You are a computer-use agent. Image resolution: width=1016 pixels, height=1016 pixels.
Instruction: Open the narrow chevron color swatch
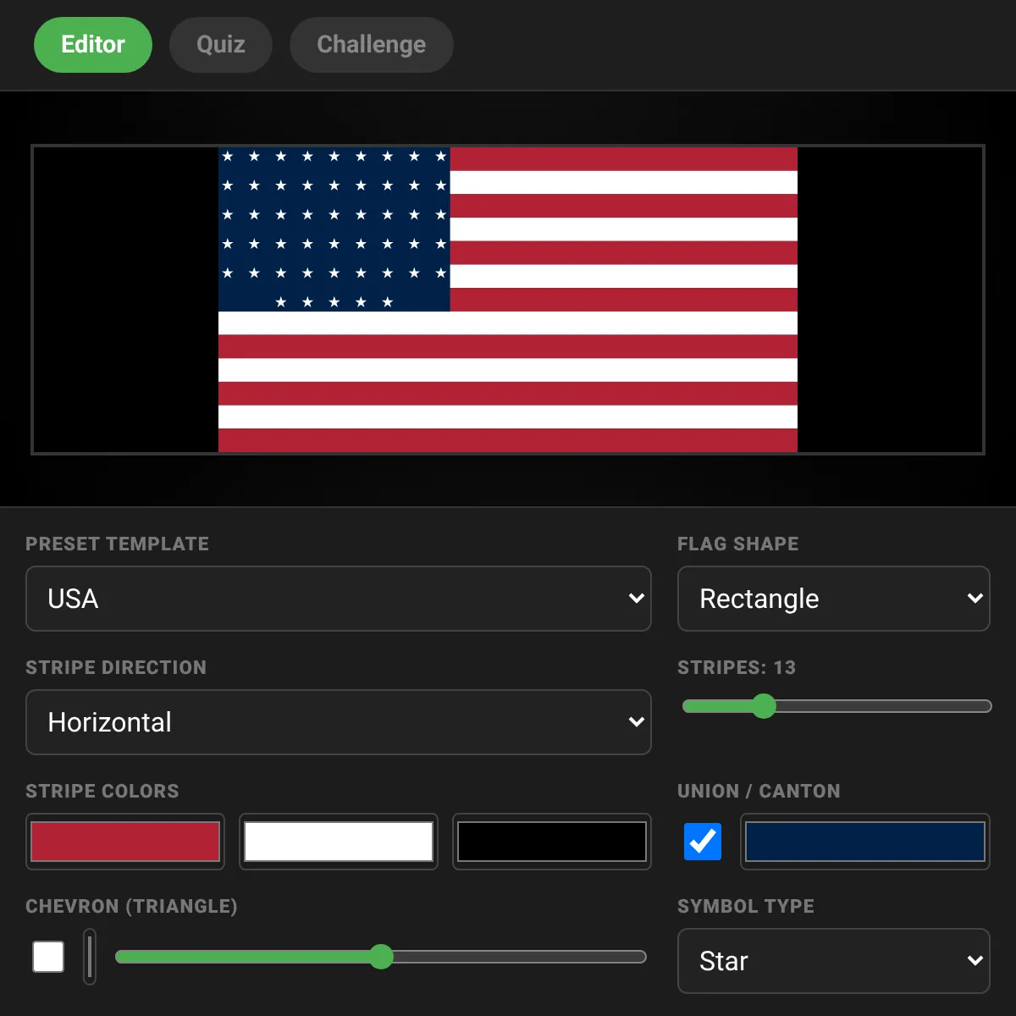[x=90, y=957]
